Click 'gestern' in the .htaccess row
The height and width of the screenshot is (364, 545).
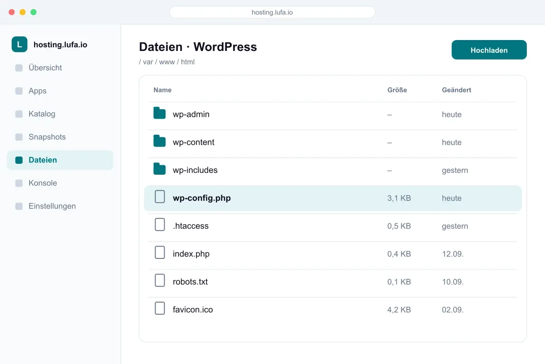455,226
